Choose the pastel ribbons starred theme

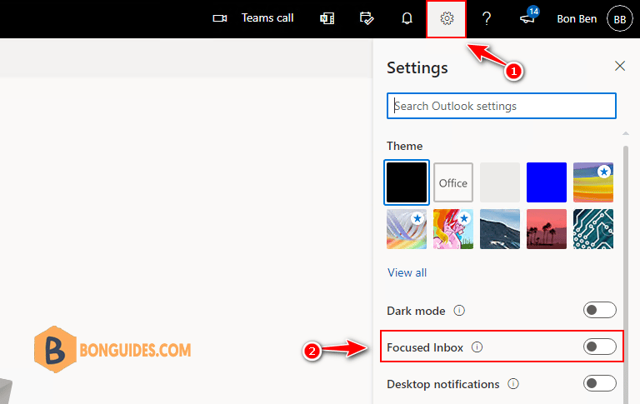pyautogui.click(x=407, y=229)
